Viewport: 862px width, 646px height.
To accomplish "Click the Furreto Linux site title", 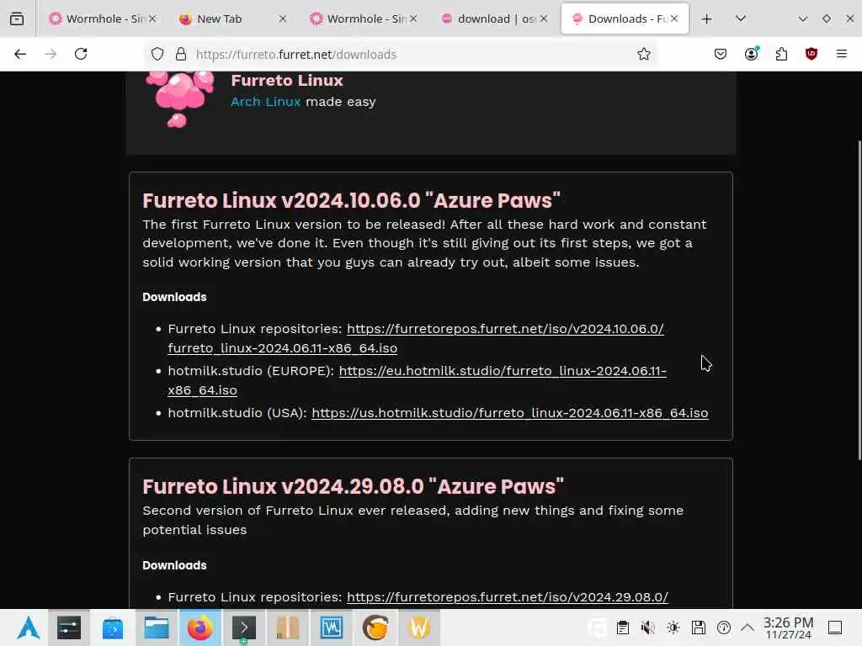I will point(287,80).
